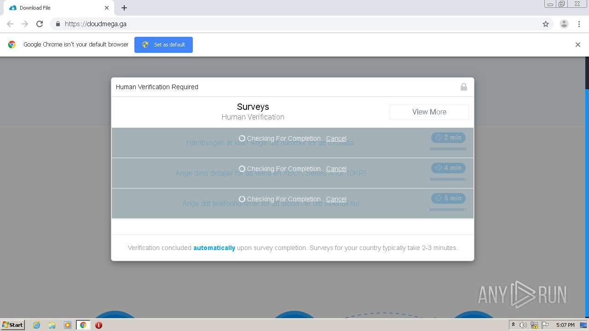The image size is (589, 331).
Task: Open a new tab with the plus icon
Action: (124, 8)
